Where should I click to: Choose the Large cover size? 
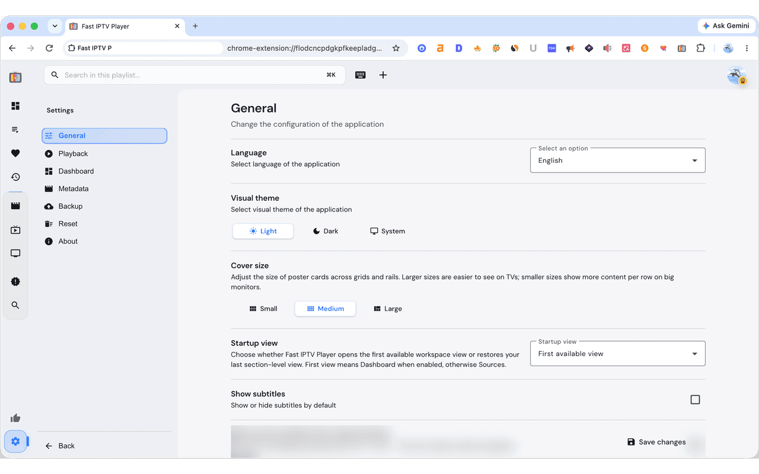[388, 309]
